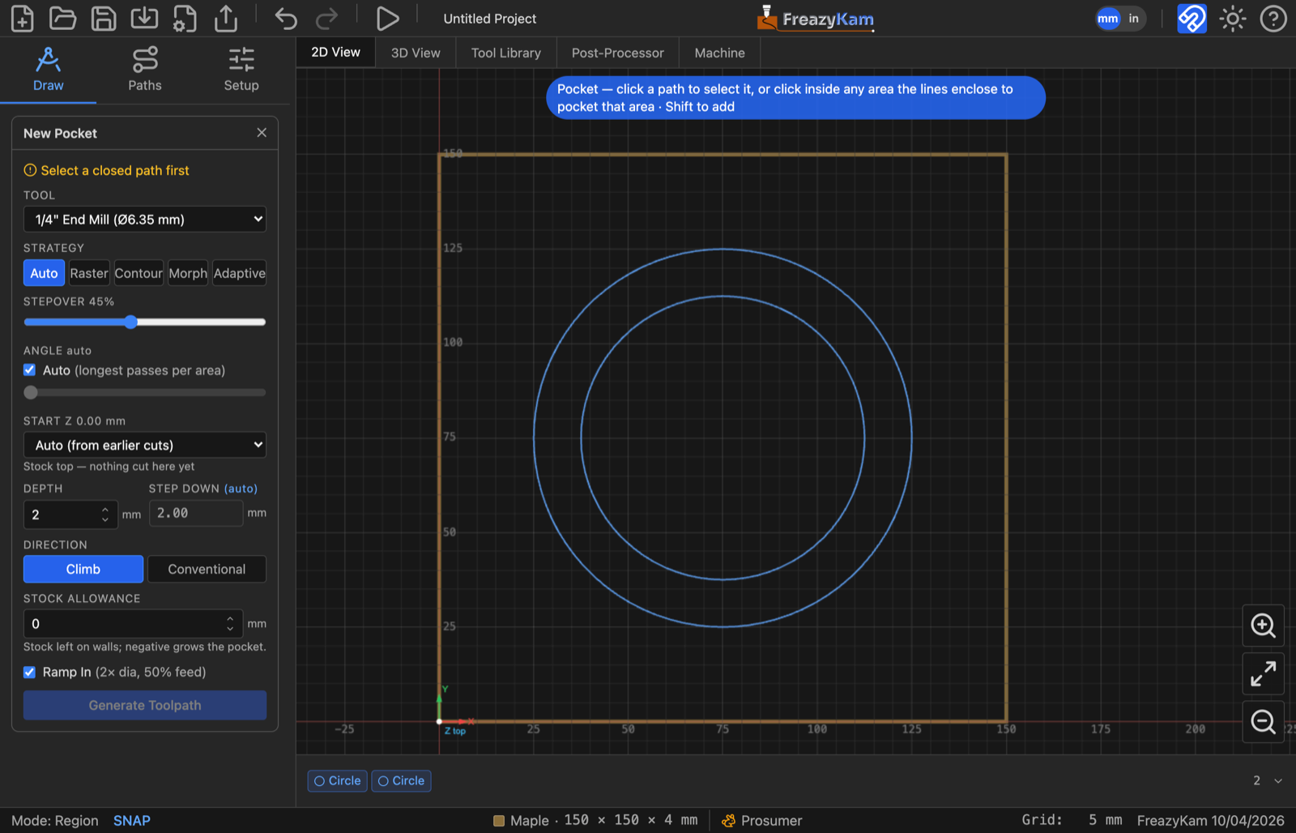Screen dimensions: 1296x833
Task: Click the origin axis marker on canvas
Action: pyautogui.click(x=440, y=720)
